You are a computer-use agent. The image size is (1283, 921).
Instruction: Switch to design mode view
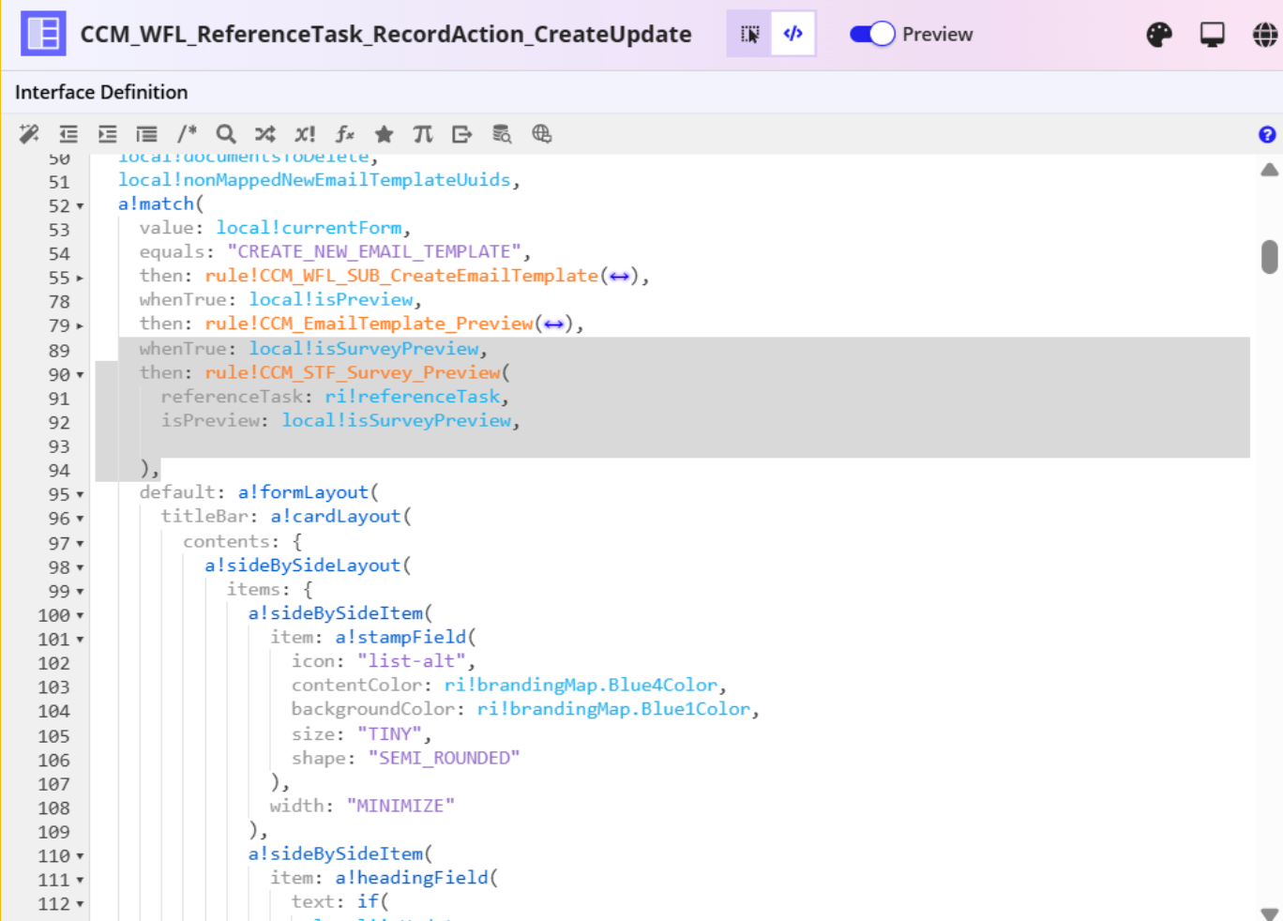749,34
